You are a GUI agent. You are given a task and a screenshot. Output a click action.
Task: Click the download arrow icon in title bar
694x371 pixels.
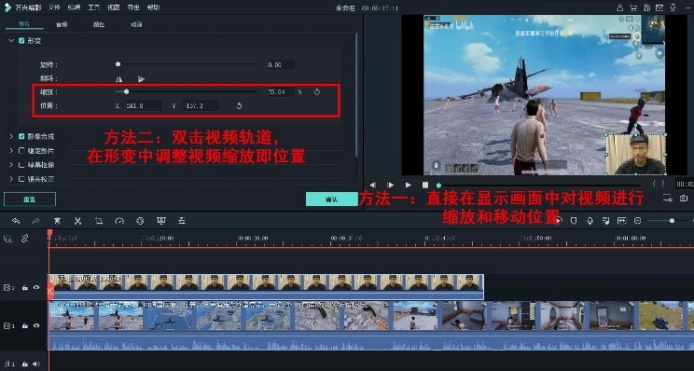(673, 7)
